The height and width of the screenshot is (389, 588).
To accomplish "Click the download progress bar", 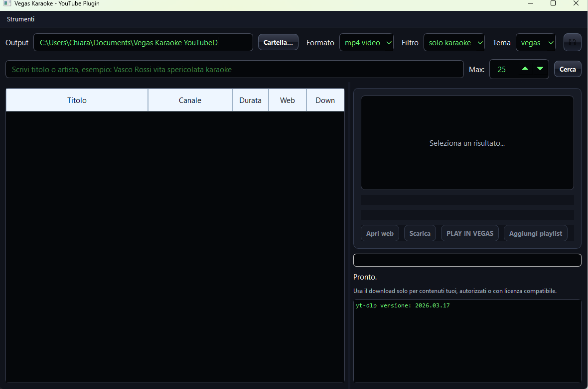I will (467, 260).
